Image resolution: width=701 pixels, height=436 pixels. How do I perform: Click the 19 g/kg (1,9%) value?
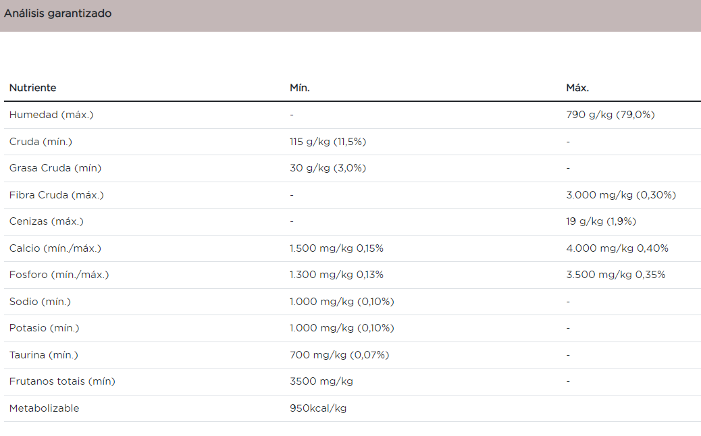601,221
